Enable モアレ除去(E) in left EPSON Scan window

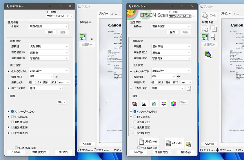pyautogui.click(x=12, y=117)
